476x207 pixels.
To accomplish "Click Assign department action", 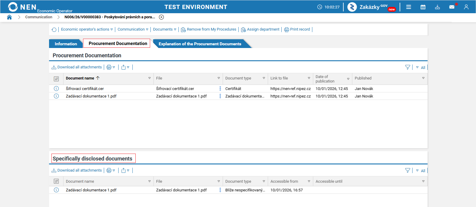I will click(x=260, y=29).
